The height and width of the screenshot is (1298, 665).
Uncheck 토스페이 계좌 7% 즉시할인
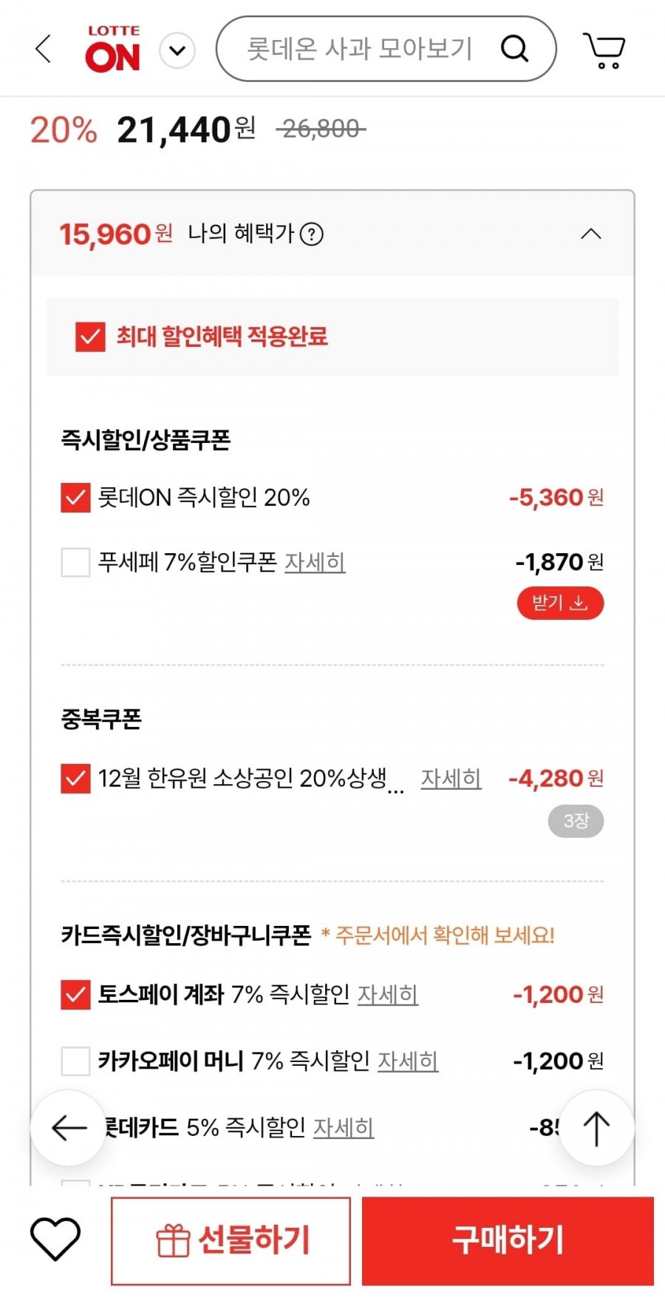pos(75,995)
